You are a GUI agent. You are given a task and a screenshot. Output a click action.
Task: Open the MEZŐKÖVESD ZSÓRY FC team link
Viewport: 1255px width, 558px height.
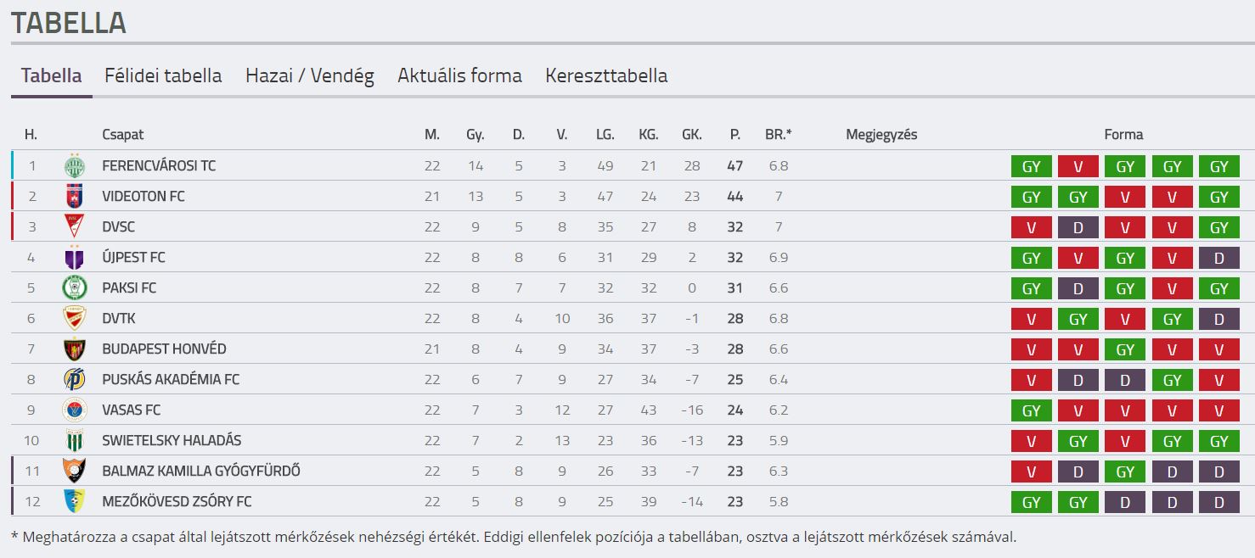pos(177,502)
